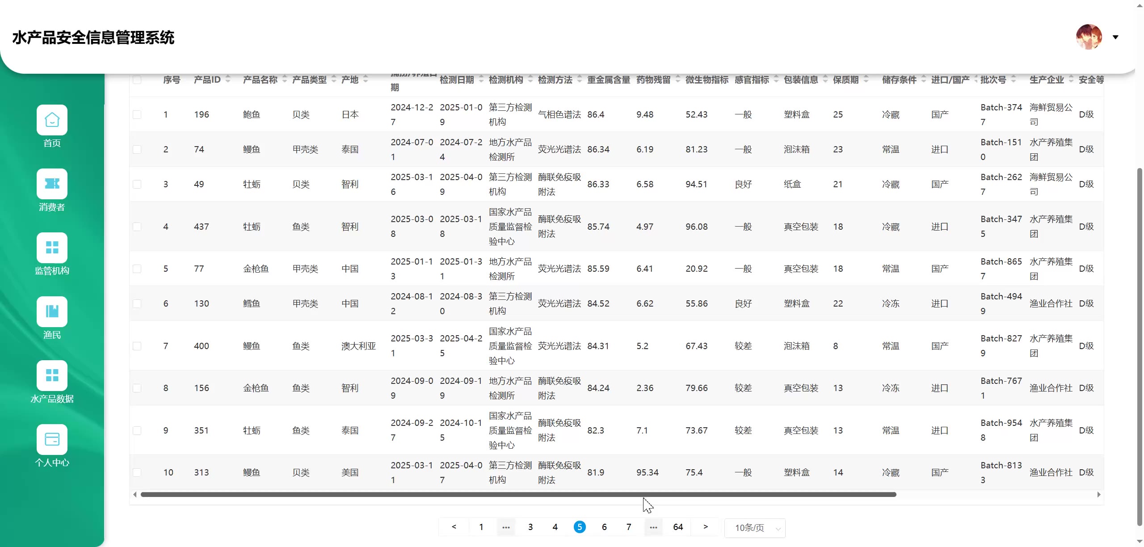Image resolution: width=1144 pixels, height=547 pixels.
Task: Select checkbox for row 5 金枪鱼
Action: point(137,269)
